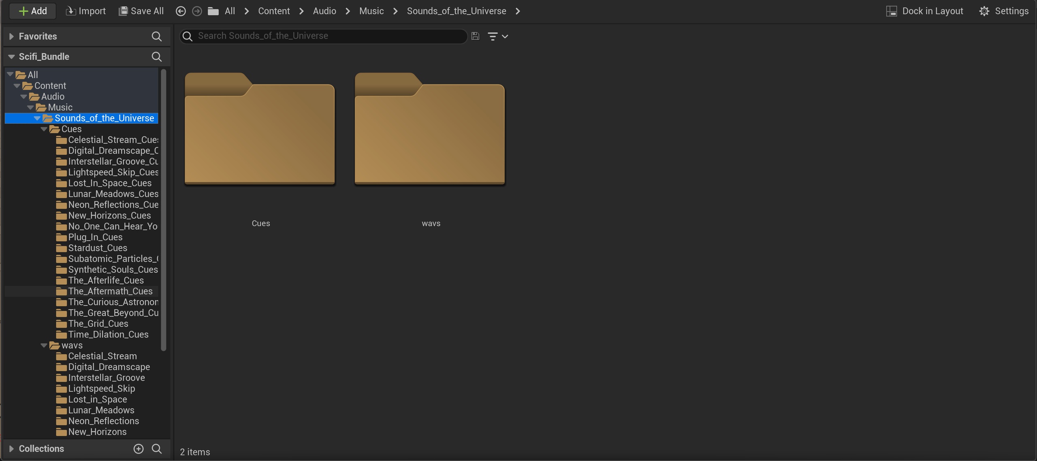The image size is (1037, 461).
Task: Collapse the Scifi_Bundle section
Action: [x=11, y=57]
